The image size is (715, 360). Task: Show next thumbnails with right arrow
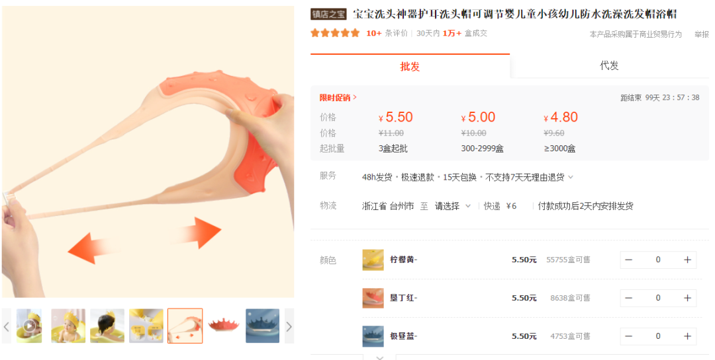[x=289, y=326]
